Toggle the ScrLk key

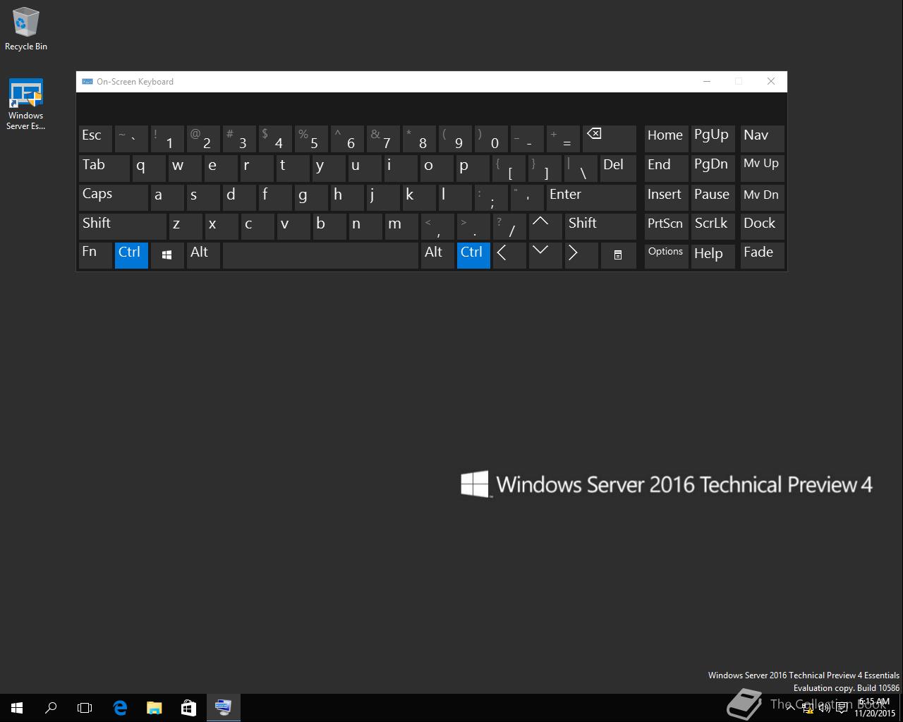pos(713,226)
